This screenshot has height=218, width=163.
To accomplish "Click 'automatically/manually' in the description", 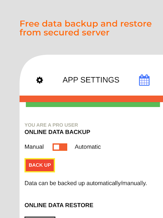I will [117, 183].
